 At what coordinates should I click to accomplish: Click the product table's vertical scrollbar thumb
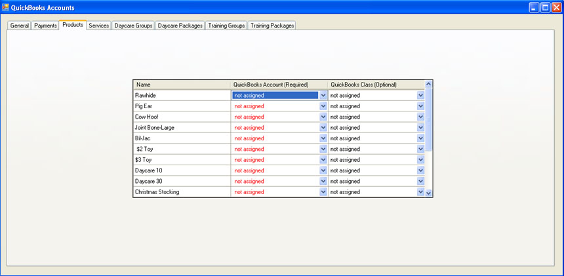(428, 120)
